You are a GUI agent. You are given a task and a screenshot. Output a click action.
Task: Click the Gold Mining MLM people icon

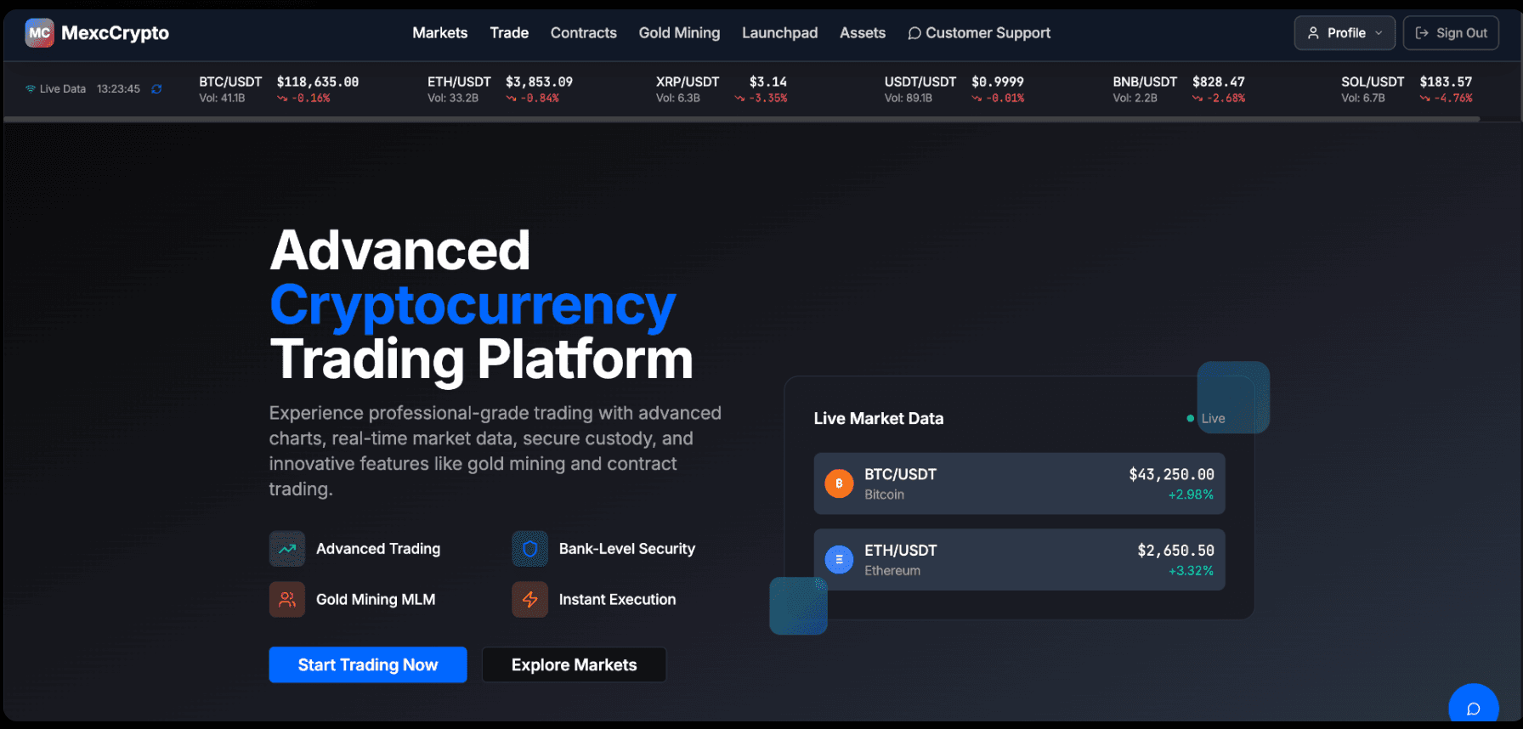(x=287, y=600)
